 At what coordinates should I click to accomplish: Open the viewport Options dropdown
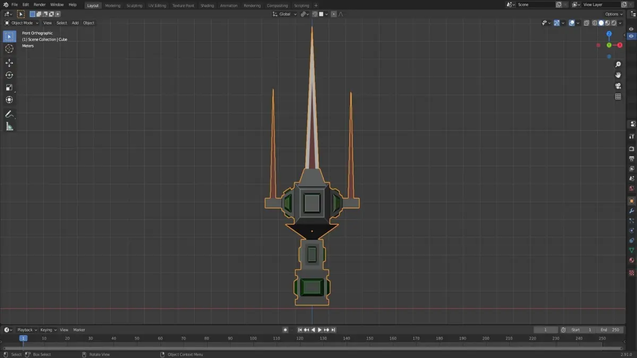614,14
